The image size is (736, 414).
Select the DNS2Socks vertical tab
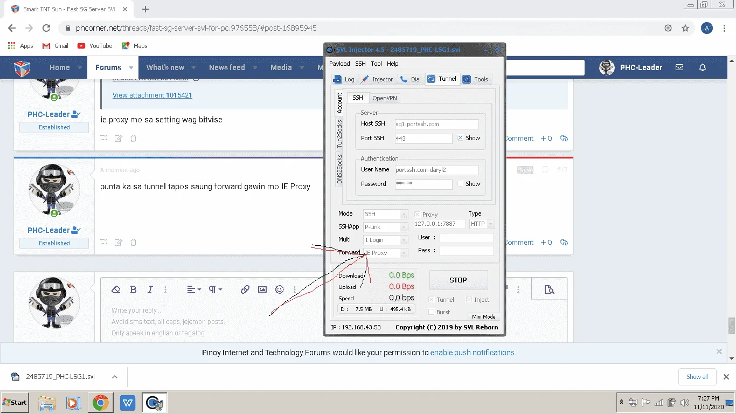click(x=339, y=169)
